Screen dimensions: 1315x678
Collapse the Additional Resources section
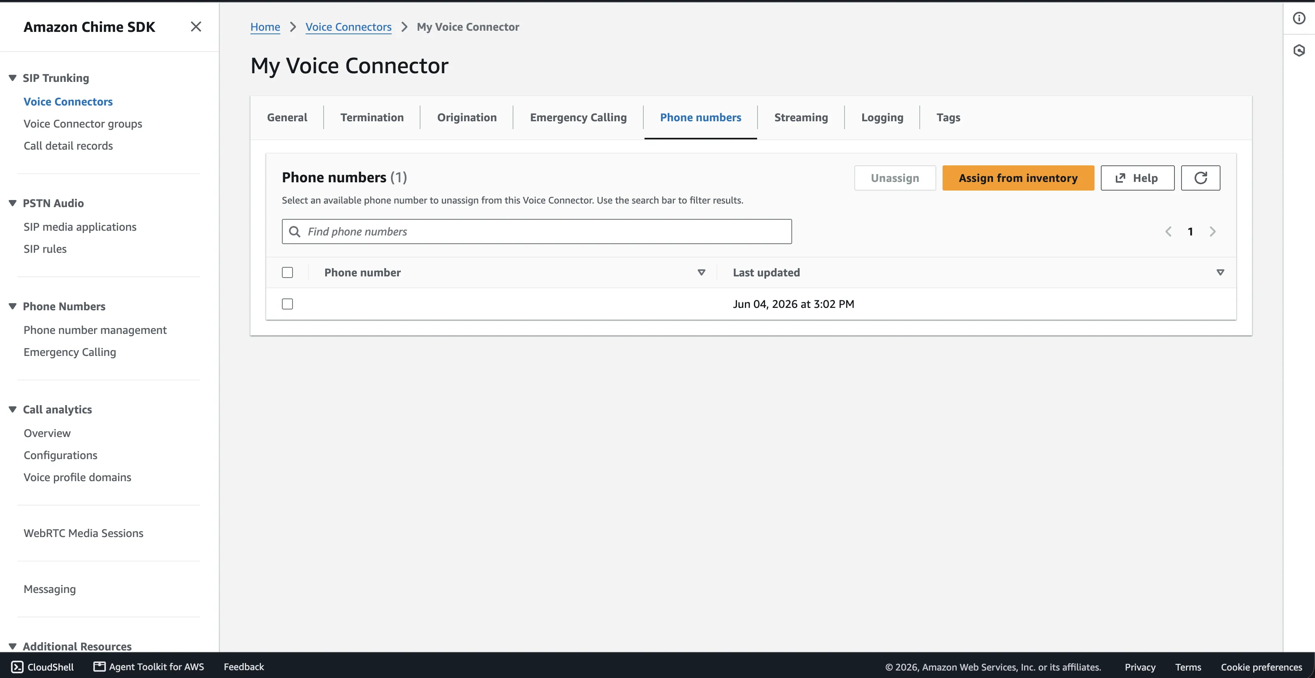pos(13,647)
